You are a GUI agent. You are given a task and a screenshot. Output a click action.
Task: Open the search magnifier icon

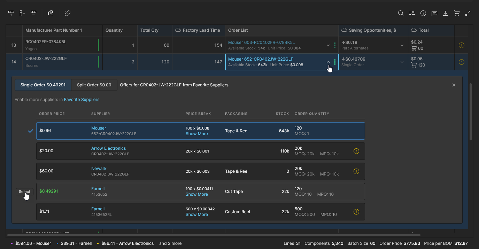(x=401, y=13)
